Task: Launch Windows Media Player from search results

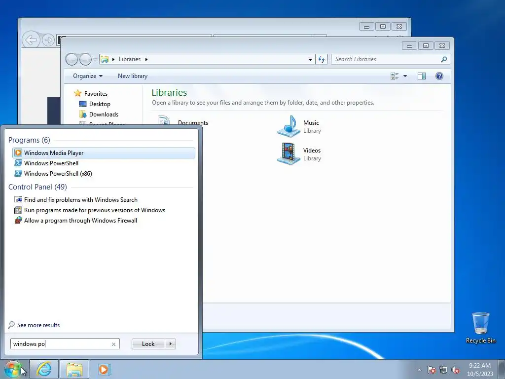Action: [104, 153]
